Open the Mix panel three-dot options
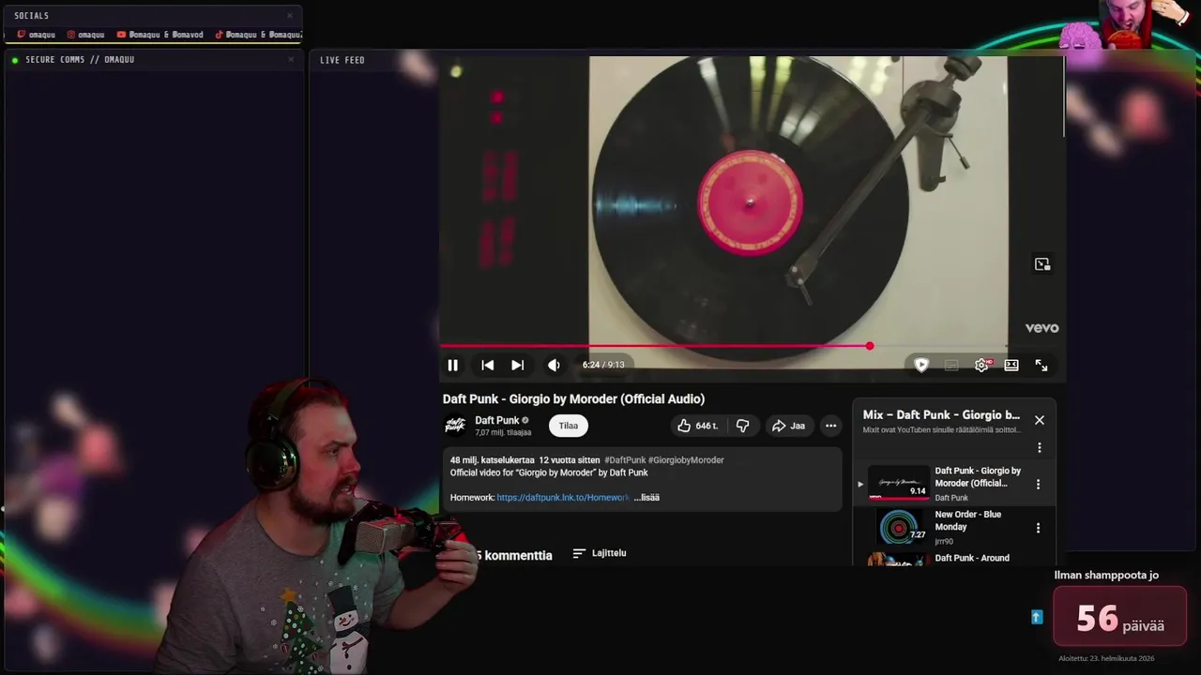This screenshot has height=675, width=1201. 1039,448
